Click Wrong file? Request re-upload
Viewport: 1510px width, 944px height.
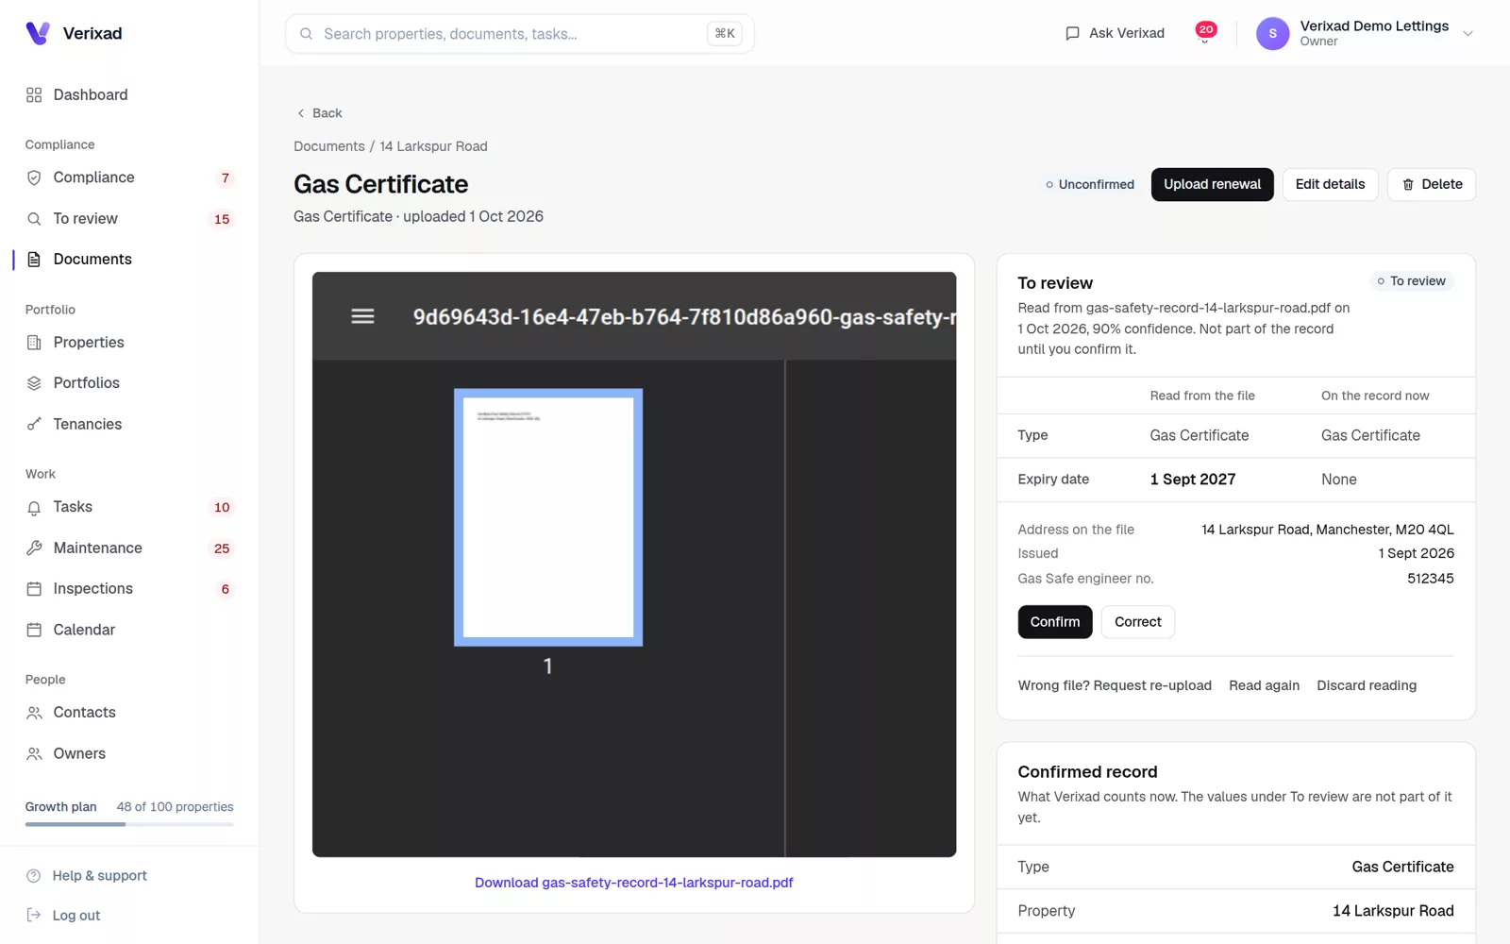point(1115,686)
